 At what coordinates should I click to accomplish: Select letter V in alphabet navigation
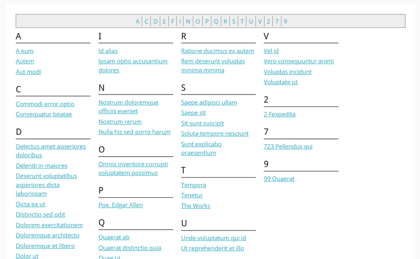click(260, 21)
